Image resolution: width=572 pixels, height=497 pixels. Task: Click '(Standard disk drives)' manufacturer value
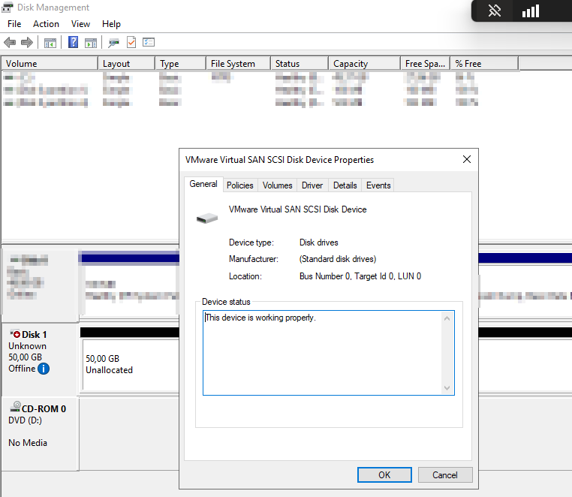338,259
